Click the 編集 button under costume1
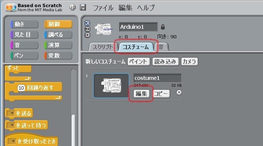263x146 pixels. 141,94
